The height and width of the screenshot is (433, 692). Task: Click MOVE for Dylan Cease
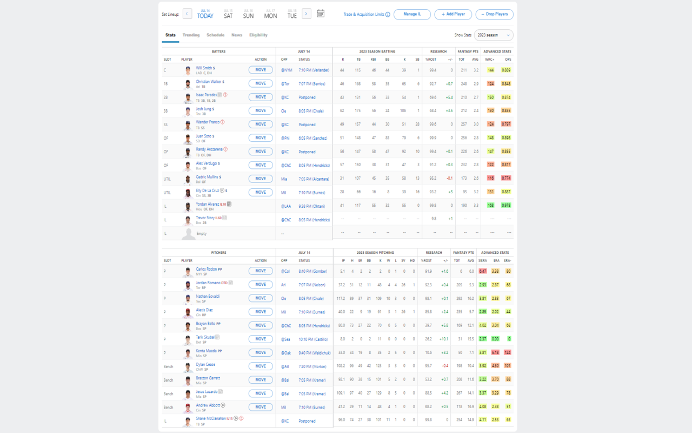pos(261,366)
